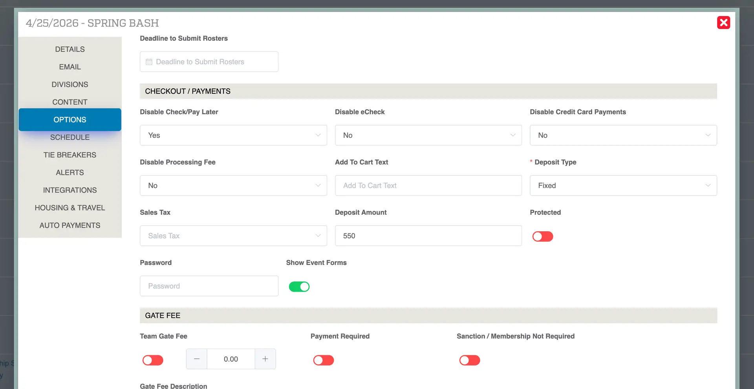Click the GATE FEE section header

pyautogui.click(x=428, y=315)
